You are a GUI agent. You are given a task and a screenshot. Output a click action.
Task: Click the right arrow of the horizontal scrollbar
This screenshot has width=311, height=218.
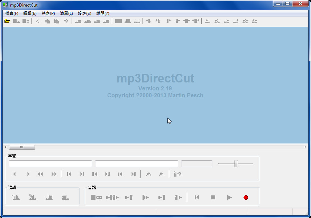click(305, 147)
